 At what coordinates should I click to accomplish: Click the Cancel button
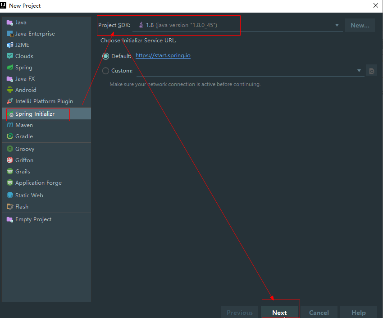tap(319, 313)
